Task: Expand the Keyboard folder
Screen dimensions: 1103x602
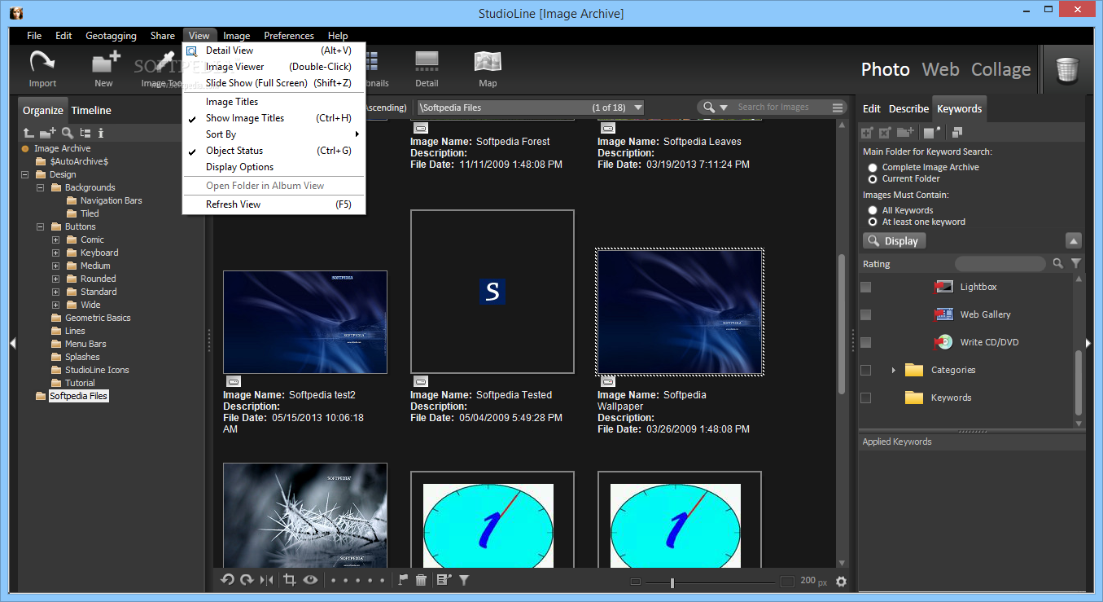Action: point(56,253)
